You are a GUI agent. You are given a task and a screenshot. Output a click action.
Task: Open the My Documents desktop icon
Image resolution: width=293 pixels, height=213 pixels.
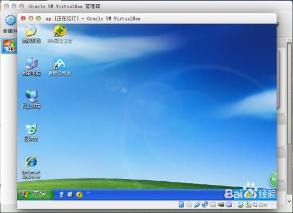31,33
